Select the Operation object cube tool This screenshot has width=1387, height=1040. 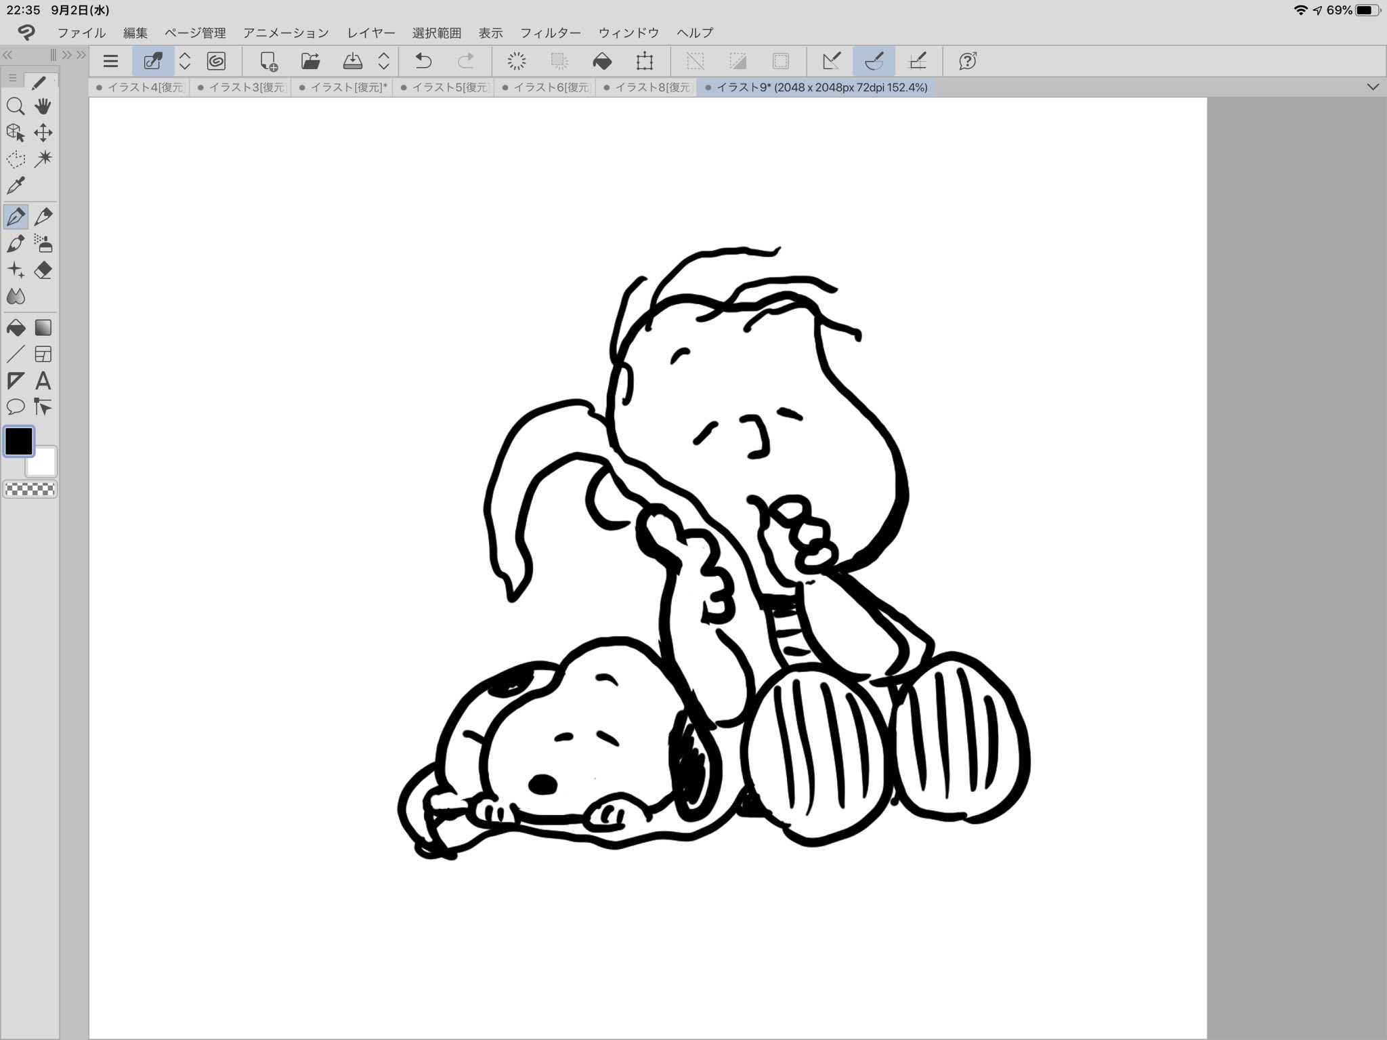click(x=16, y=133)
